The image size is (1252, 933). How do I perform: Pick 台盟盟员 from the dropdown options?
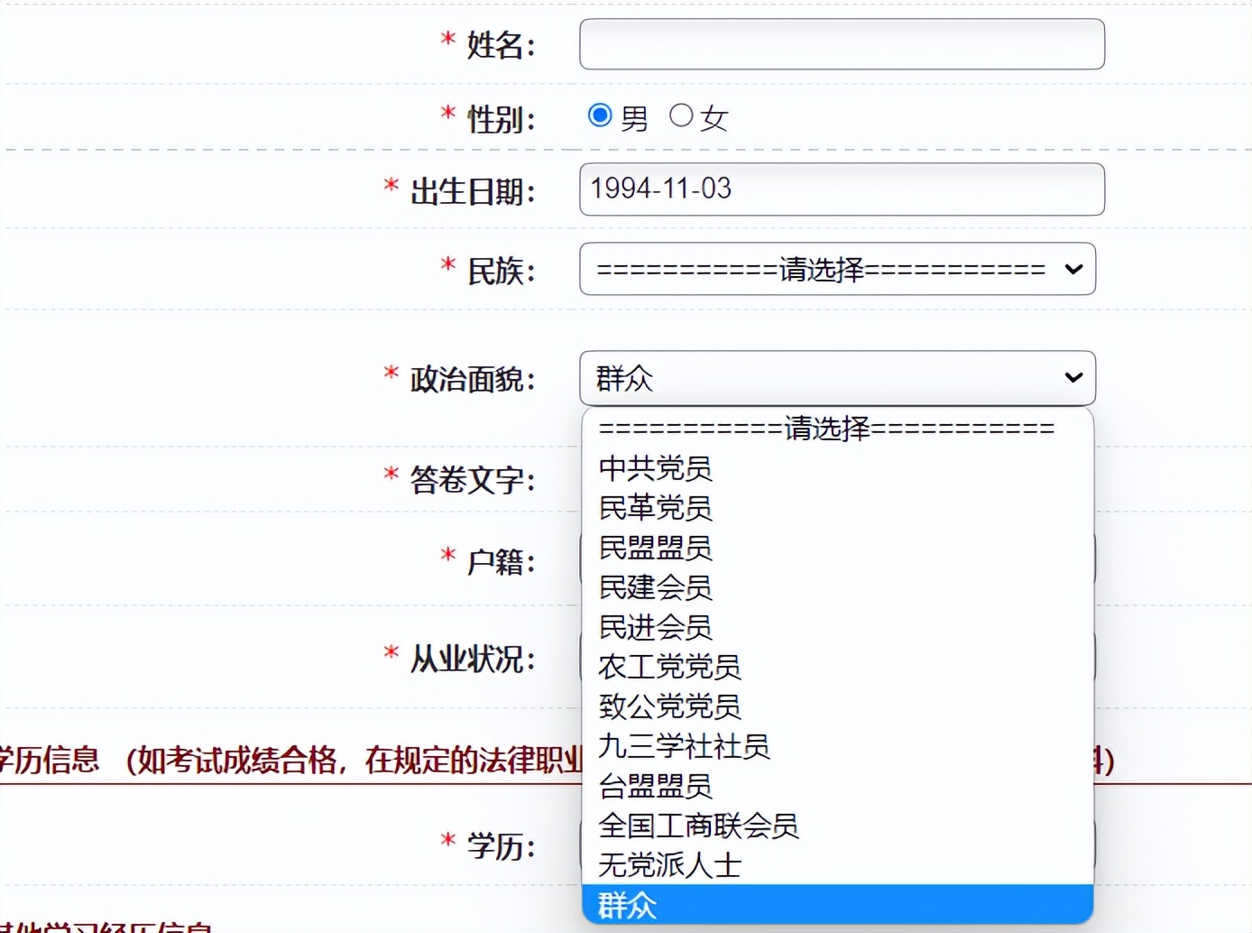click(655, 787)
